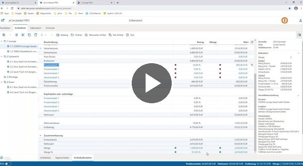Click Absolutrabatt 1 in position discounts
This screenshot has height=166, width=303.
pos(51,73)
